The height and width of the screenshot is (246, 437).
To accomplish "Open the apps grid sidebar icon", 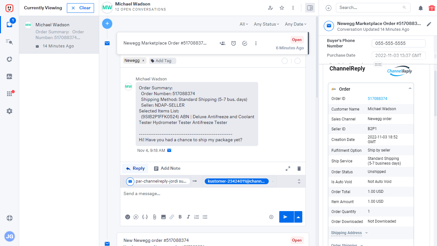I will [x=10, y=94].
